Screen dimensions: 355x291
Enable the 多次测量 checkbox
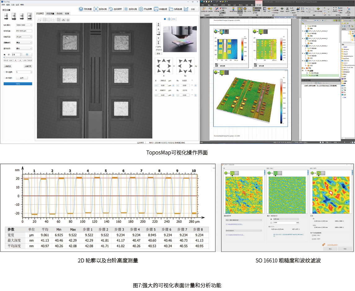[4, 78]
